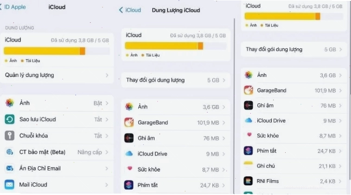Image resolution: width=351 pixels, height=195 pixels.
Task: Select Ghi chú 21,1 KB value
Action: (x=327, y=166)
